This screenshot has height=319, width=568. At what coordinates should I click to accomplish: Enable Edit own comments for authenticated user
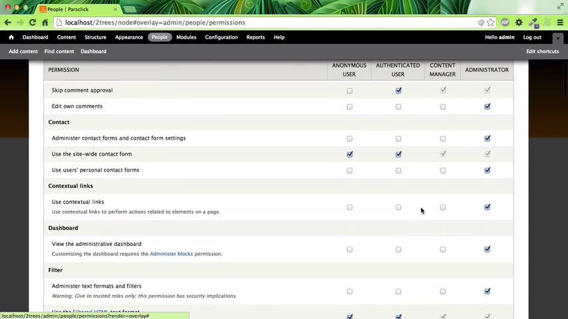tap(398, 107)
